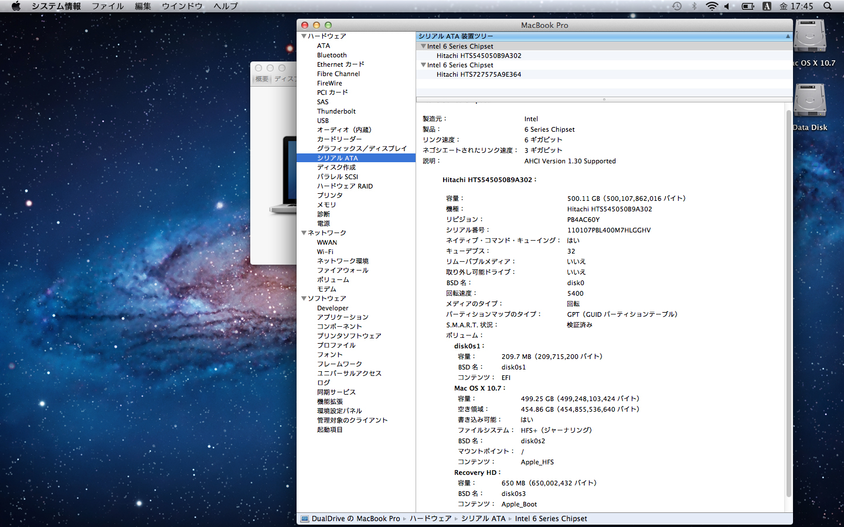
Task: Click シリアル ATA in the bottom path bar
Action: coord(483,519)
